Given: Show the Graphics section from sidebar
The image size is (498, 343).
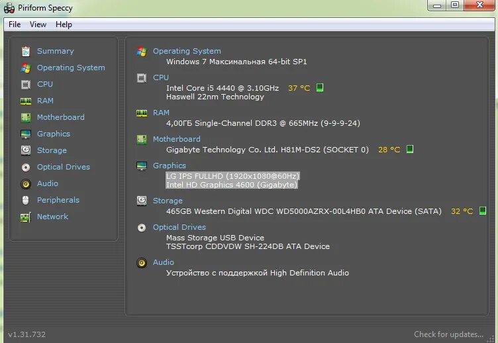Looking at the screenshot, I should (x=54, y=134).
